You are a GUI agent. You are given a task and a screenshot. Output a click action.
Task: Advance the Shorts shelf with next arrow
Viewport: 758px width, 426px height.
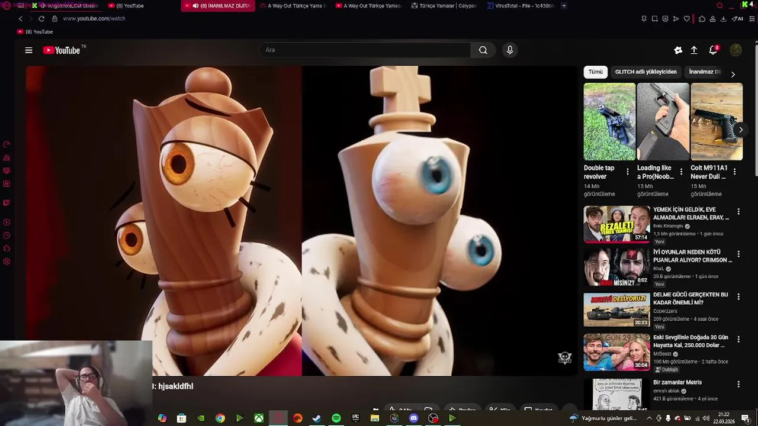740,130
